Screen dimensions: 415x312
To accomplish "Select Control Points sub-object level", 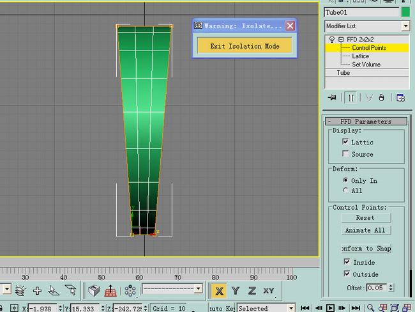I will (x=369, y=48).
